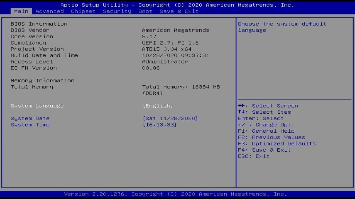The width and height of the screenshot is (355, 199).
Task: Click the F3: Optimized Defaults hint
Action: click(x=277, y=144)
